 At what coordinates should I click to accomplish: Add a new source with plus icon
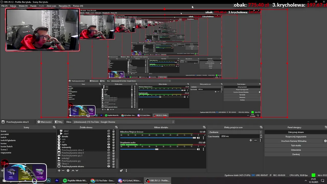[59, 170]
